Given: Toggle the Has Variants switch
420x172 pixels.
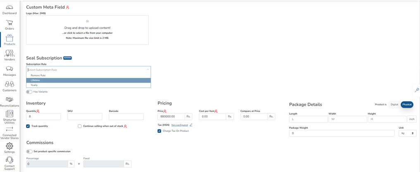Looking at the screenshot, I should coord(29,92).
